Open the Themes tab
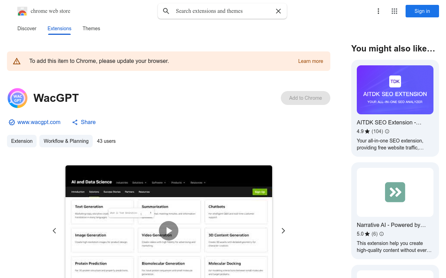 point(91,28)
